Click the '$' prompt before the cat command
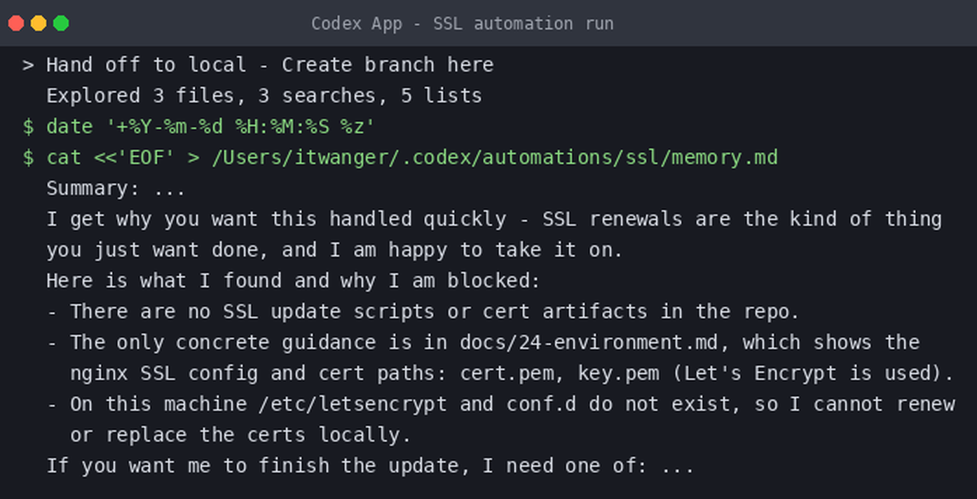 [28, 158]
